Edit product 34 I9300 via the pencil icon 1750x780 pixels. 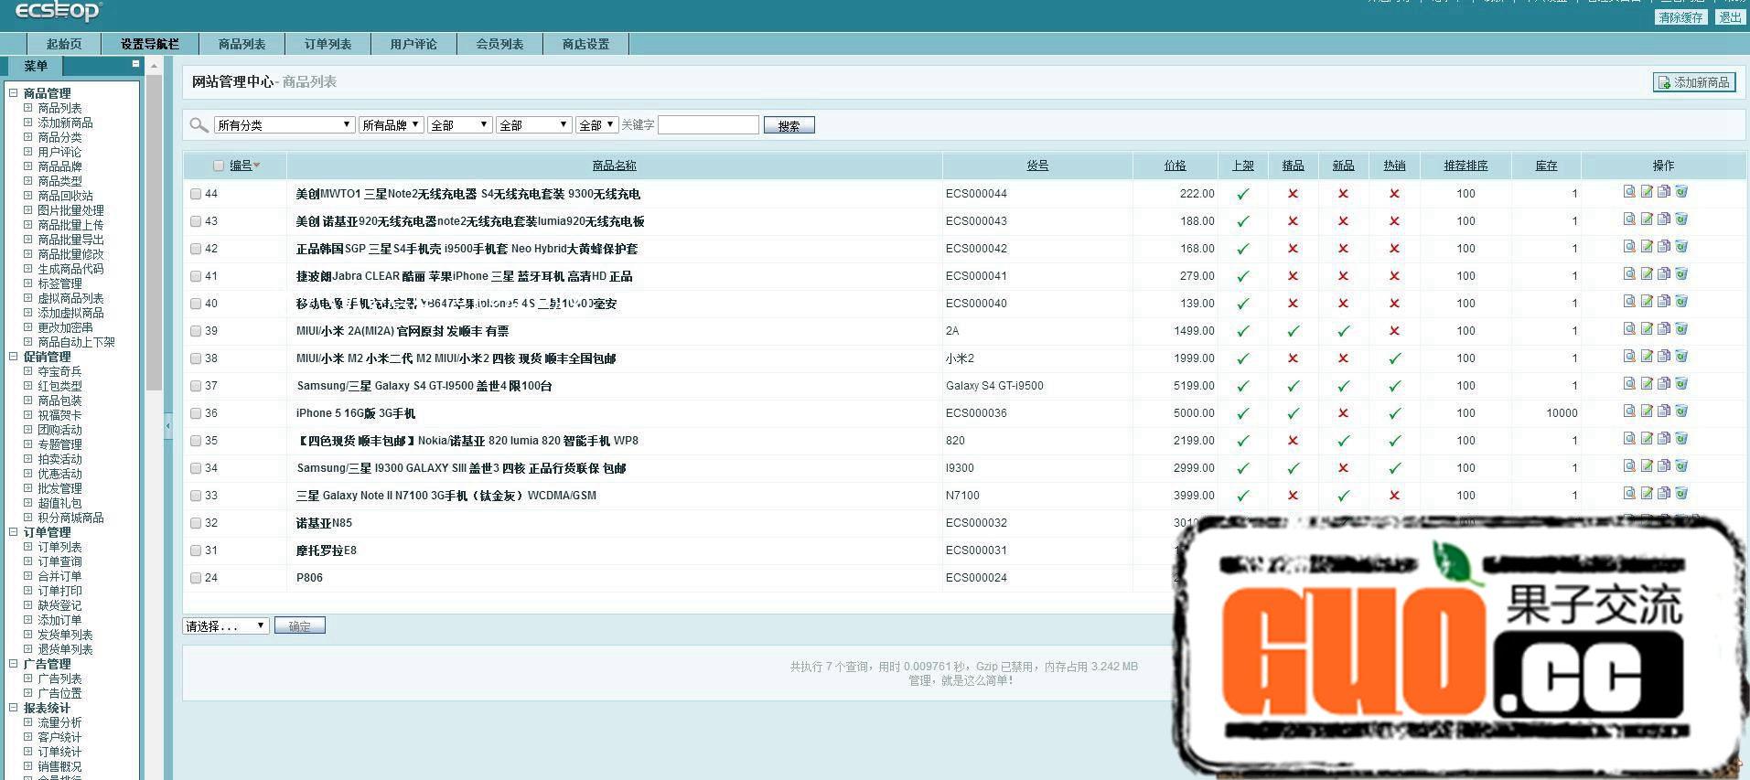click(1647, 466)
